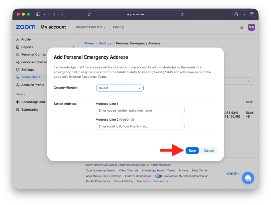The width and height of the screenshot is (271, 205).
Task: Go forward with the Safari forward arrow
Action: pyautogui.click(x=62, y=14)
